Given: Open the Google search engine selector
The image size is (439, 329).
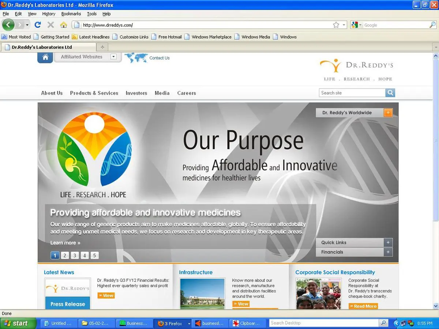Looking at the screenshot, I should [356, 25].
